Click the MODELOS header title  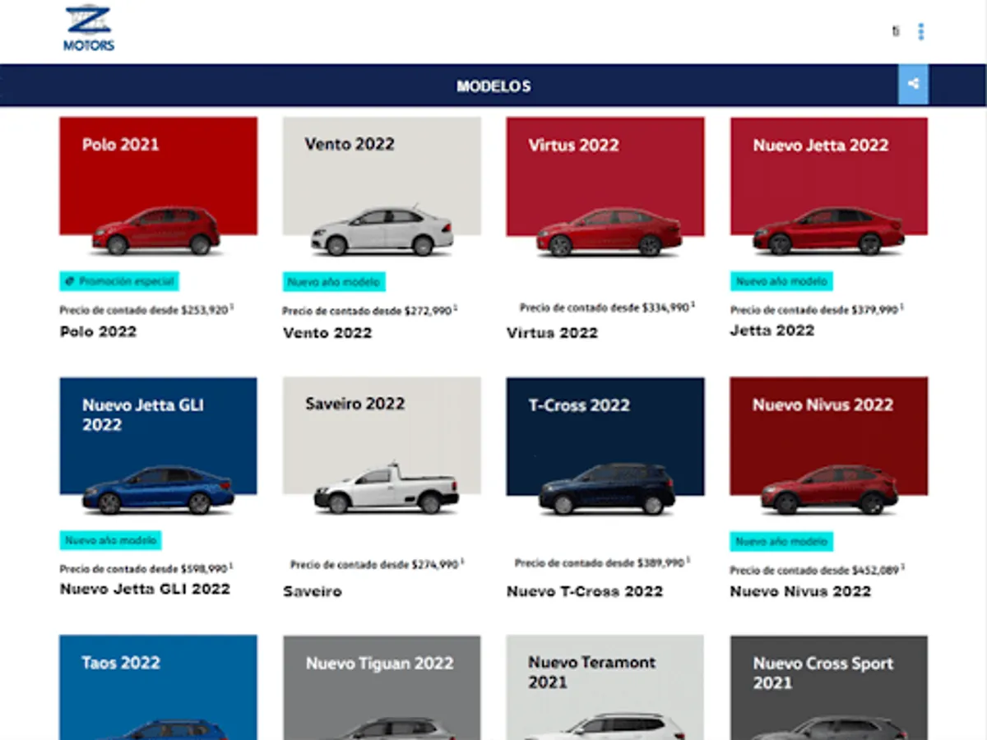[493, 86]
